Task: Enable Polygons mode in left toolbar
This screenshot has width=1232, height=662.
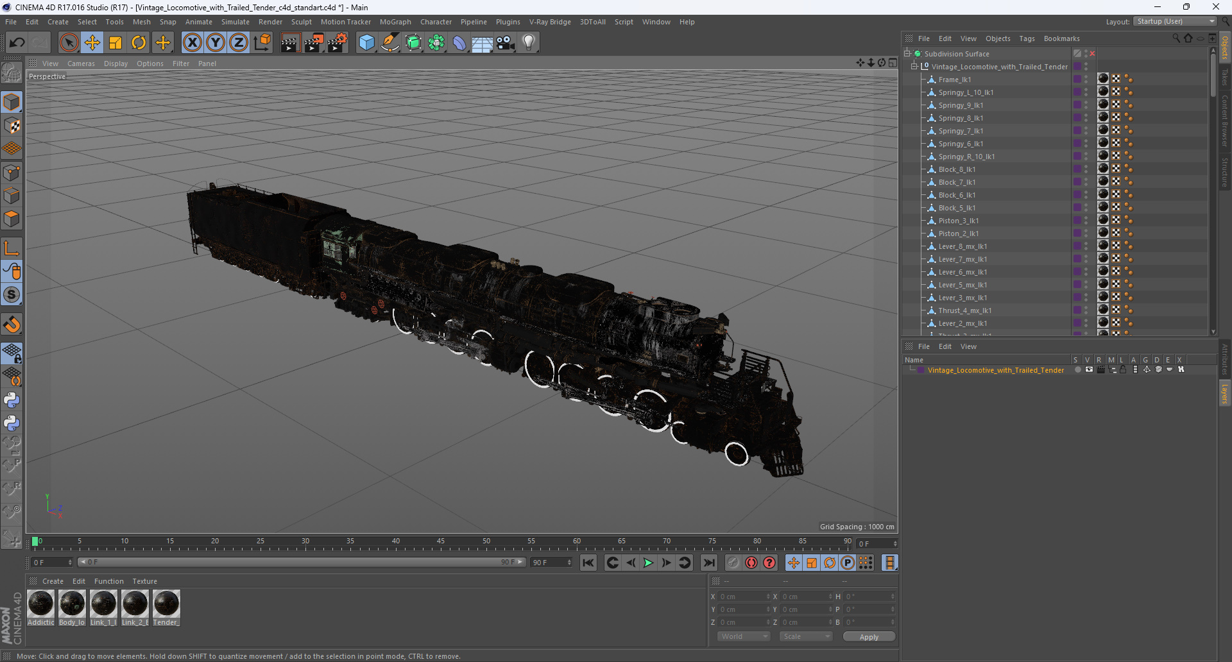Action: [x=12, y=219]
